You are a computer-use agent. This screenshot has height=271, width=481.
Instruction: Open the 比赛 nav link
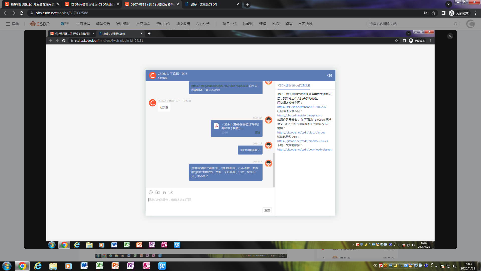[276, 24]
